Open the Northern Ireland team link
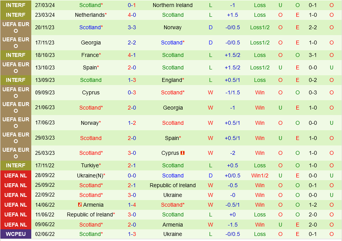Screen dimensions: 342x241 (172, 5)
